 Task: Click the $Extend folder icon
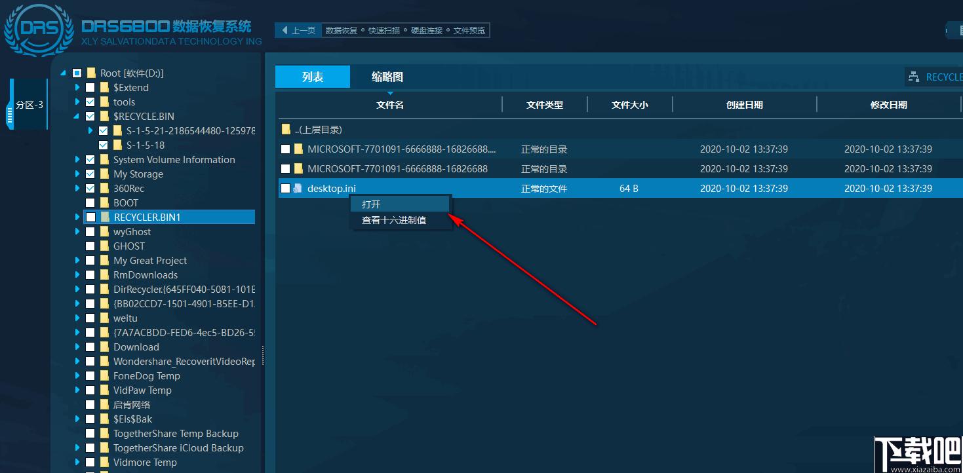point(105,88)
